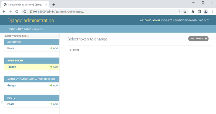Select the 'Select token to change' heading
The width and height of the screenshot is (216, 114).
click(87, 39)
